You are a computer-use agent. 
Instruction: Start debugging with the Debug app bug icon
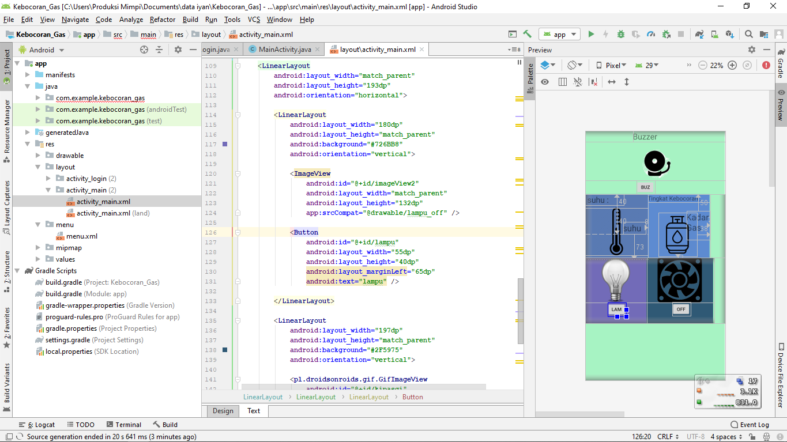(x=621, y=35)
